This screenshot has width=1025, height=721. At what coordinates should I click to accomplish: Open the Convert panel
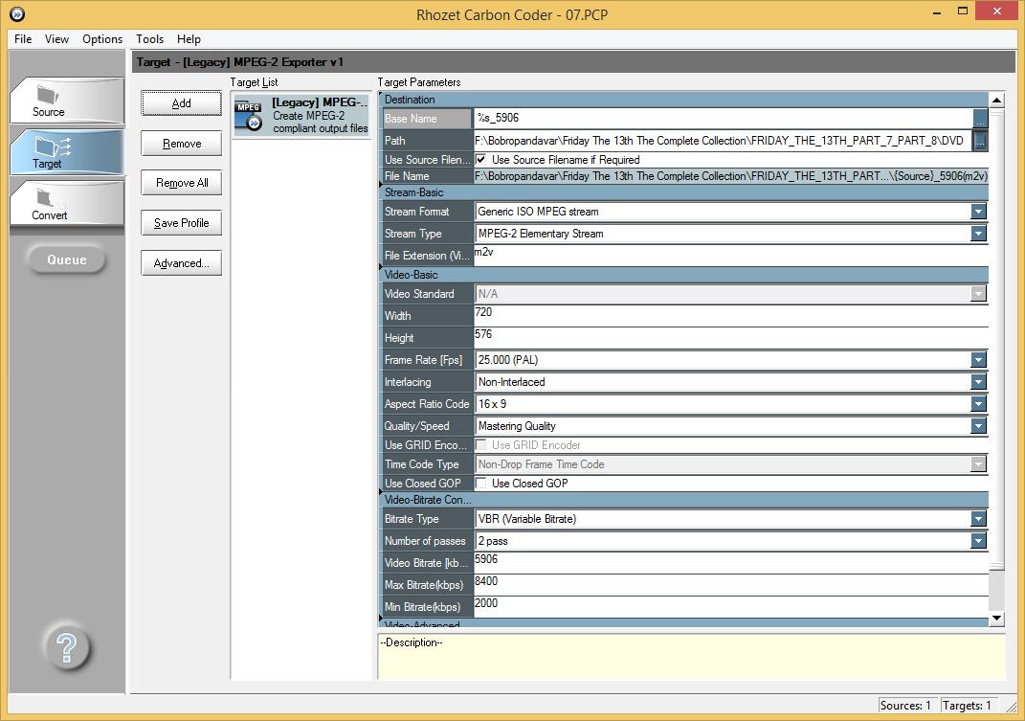pos(67,204)
